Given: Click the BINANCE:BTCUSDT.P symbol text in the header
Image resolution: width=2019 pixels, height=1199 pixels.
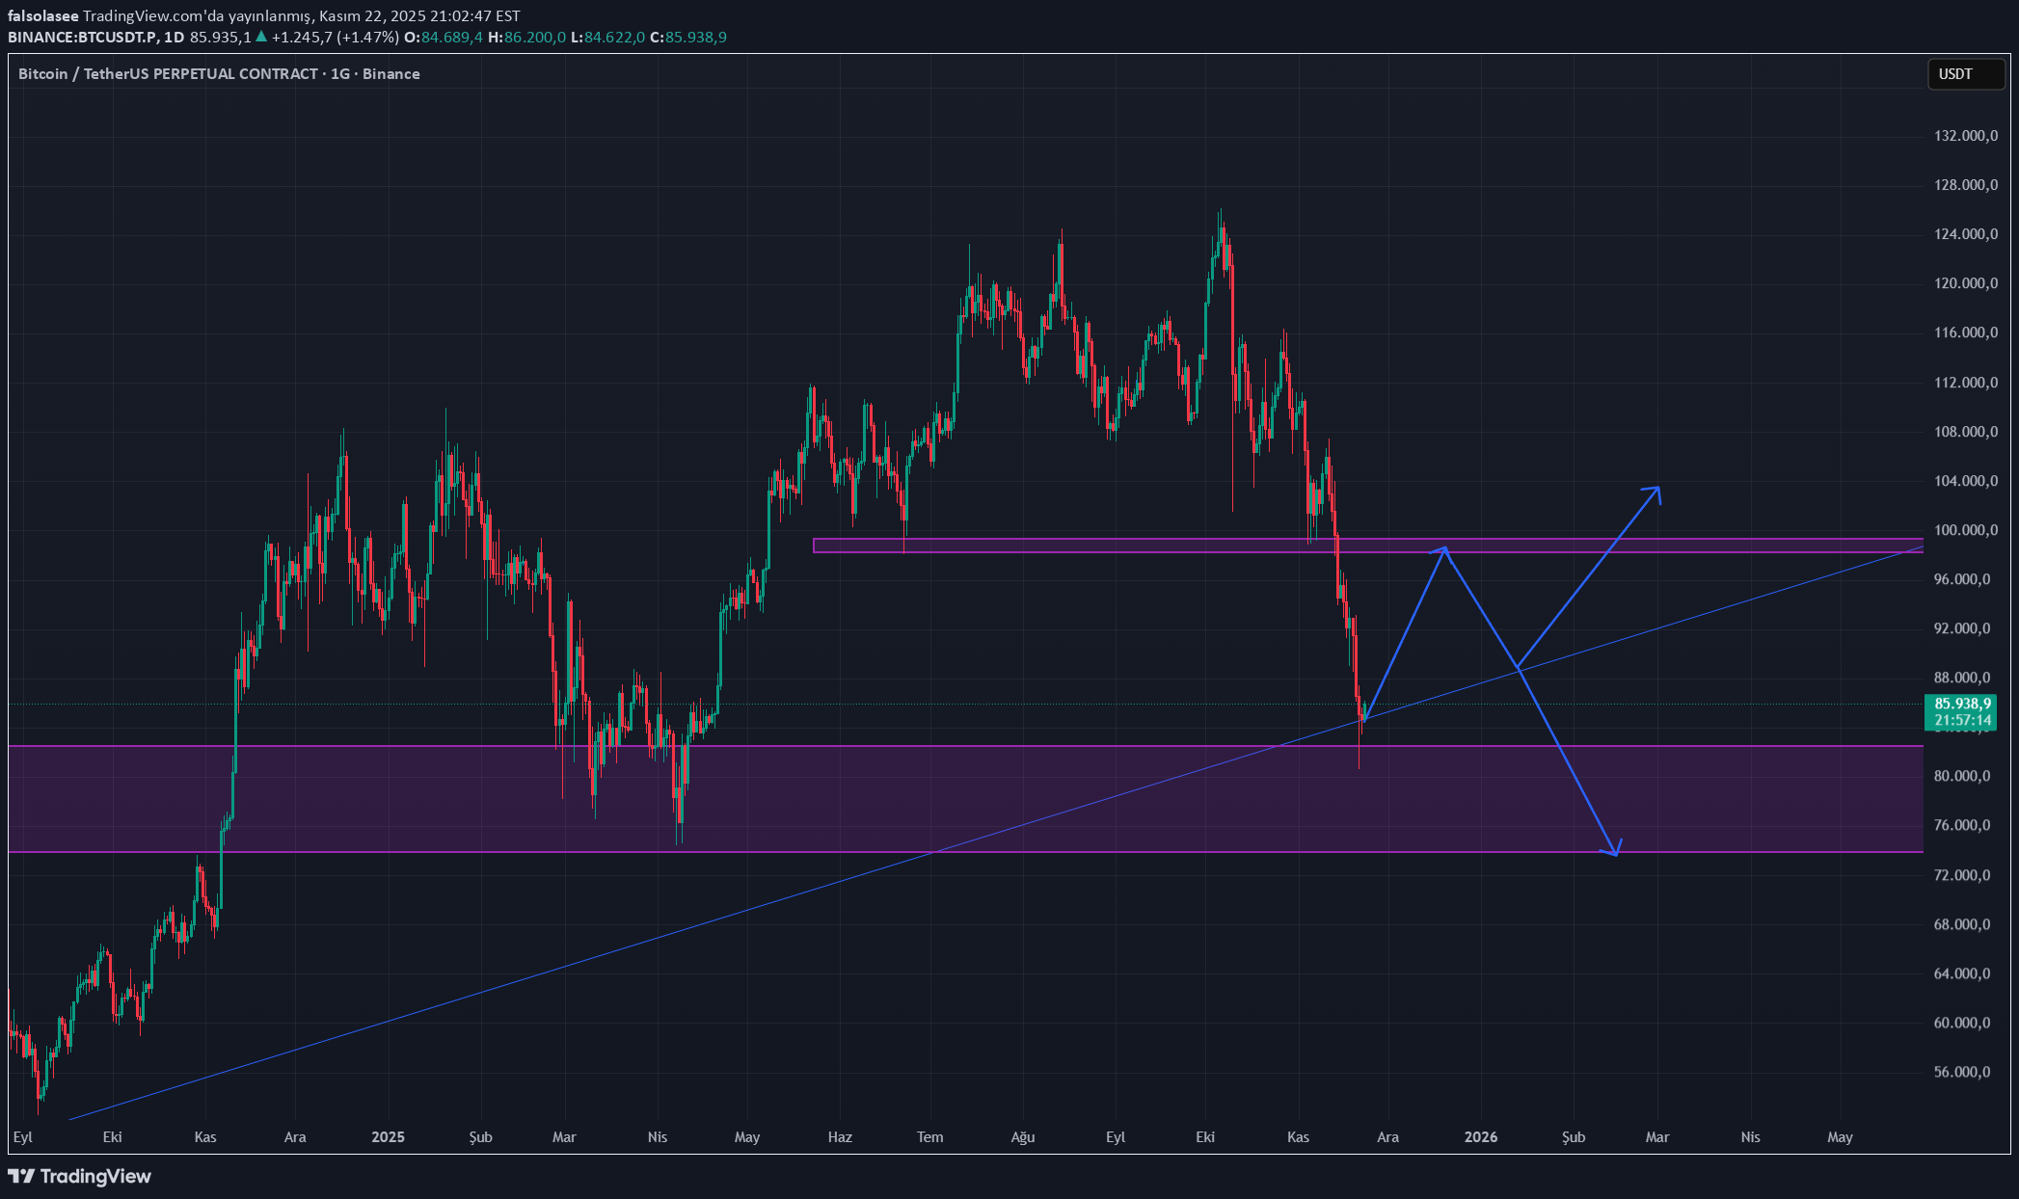Looking at the screenshot, I should pos(82,37).
